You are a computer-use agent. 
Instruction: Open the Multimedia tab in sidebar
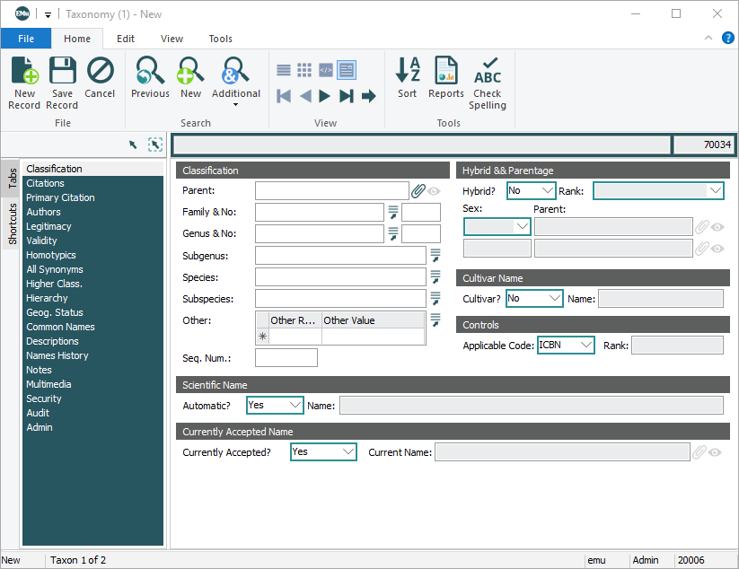pos(48,384)
